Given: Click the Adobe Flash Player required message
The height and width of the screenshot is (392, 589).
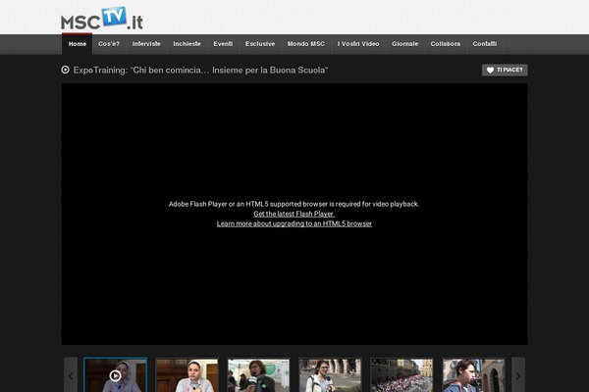Looking at the screenshot, I should click(x=294, y=204).
